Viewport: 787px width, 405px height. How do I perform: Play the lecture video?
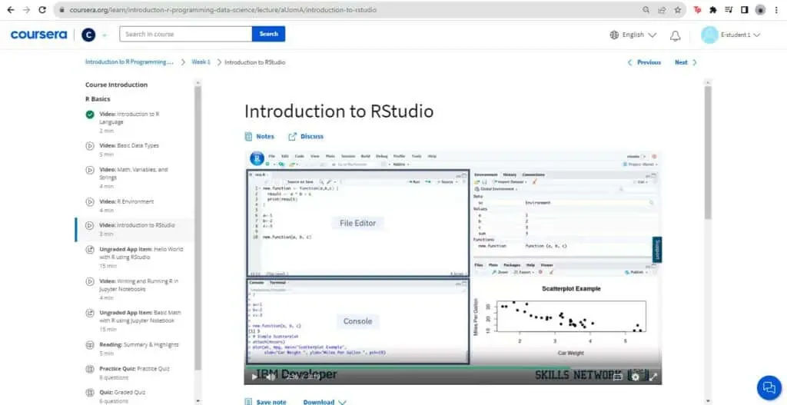pos(254,377)
